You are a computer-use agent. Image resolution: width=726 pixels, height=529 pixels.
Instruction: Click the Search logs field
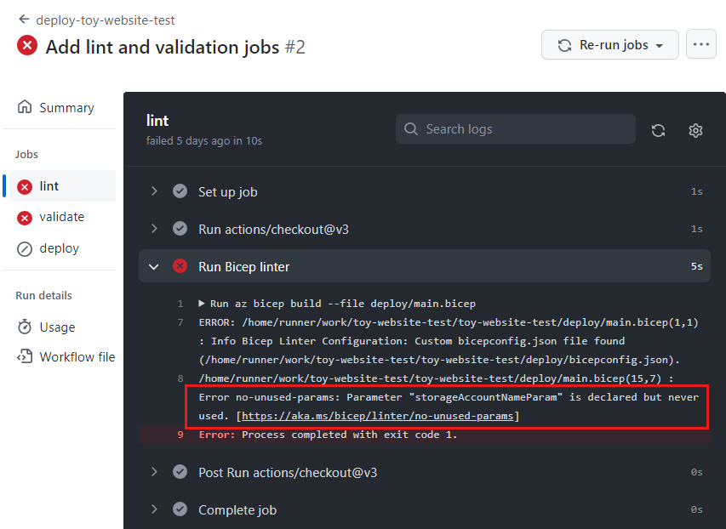(515, 129)
